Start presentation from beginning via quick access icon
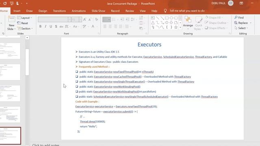This screenshot has height=146, width=260. tap(12, 3)
